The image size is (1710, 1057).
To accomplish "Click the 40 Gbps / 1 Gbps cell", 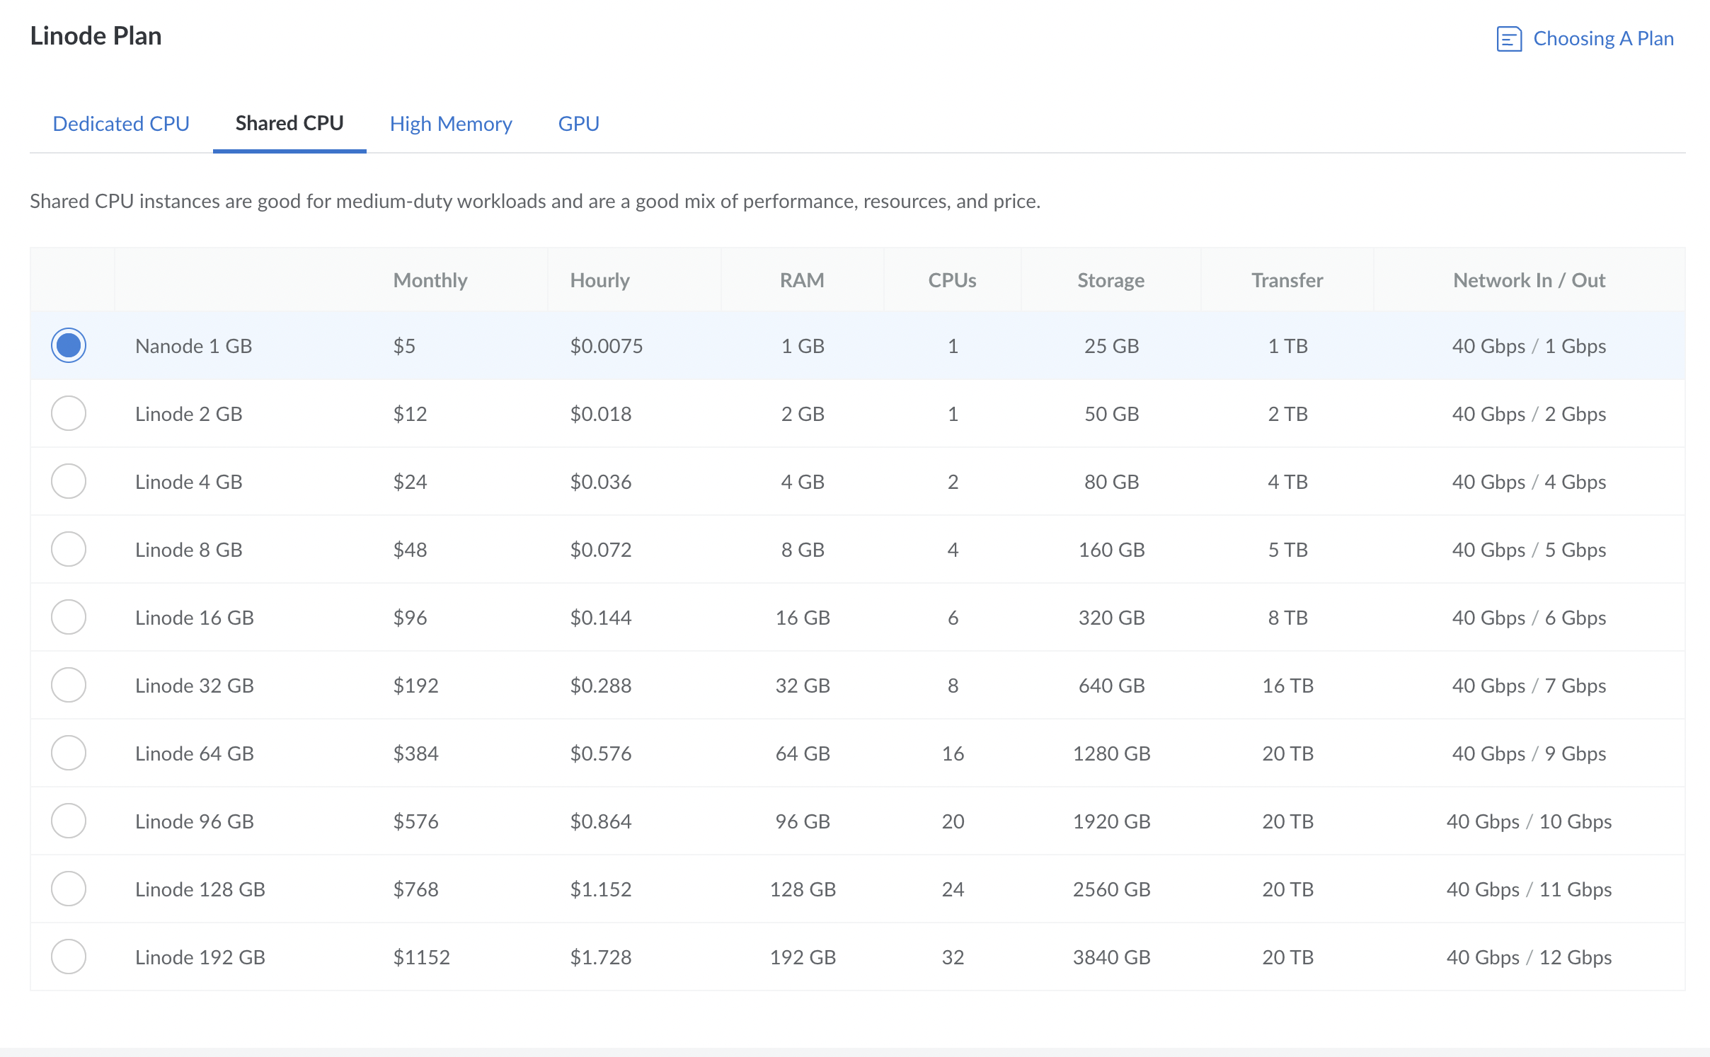I will [x=1529, y=346].
